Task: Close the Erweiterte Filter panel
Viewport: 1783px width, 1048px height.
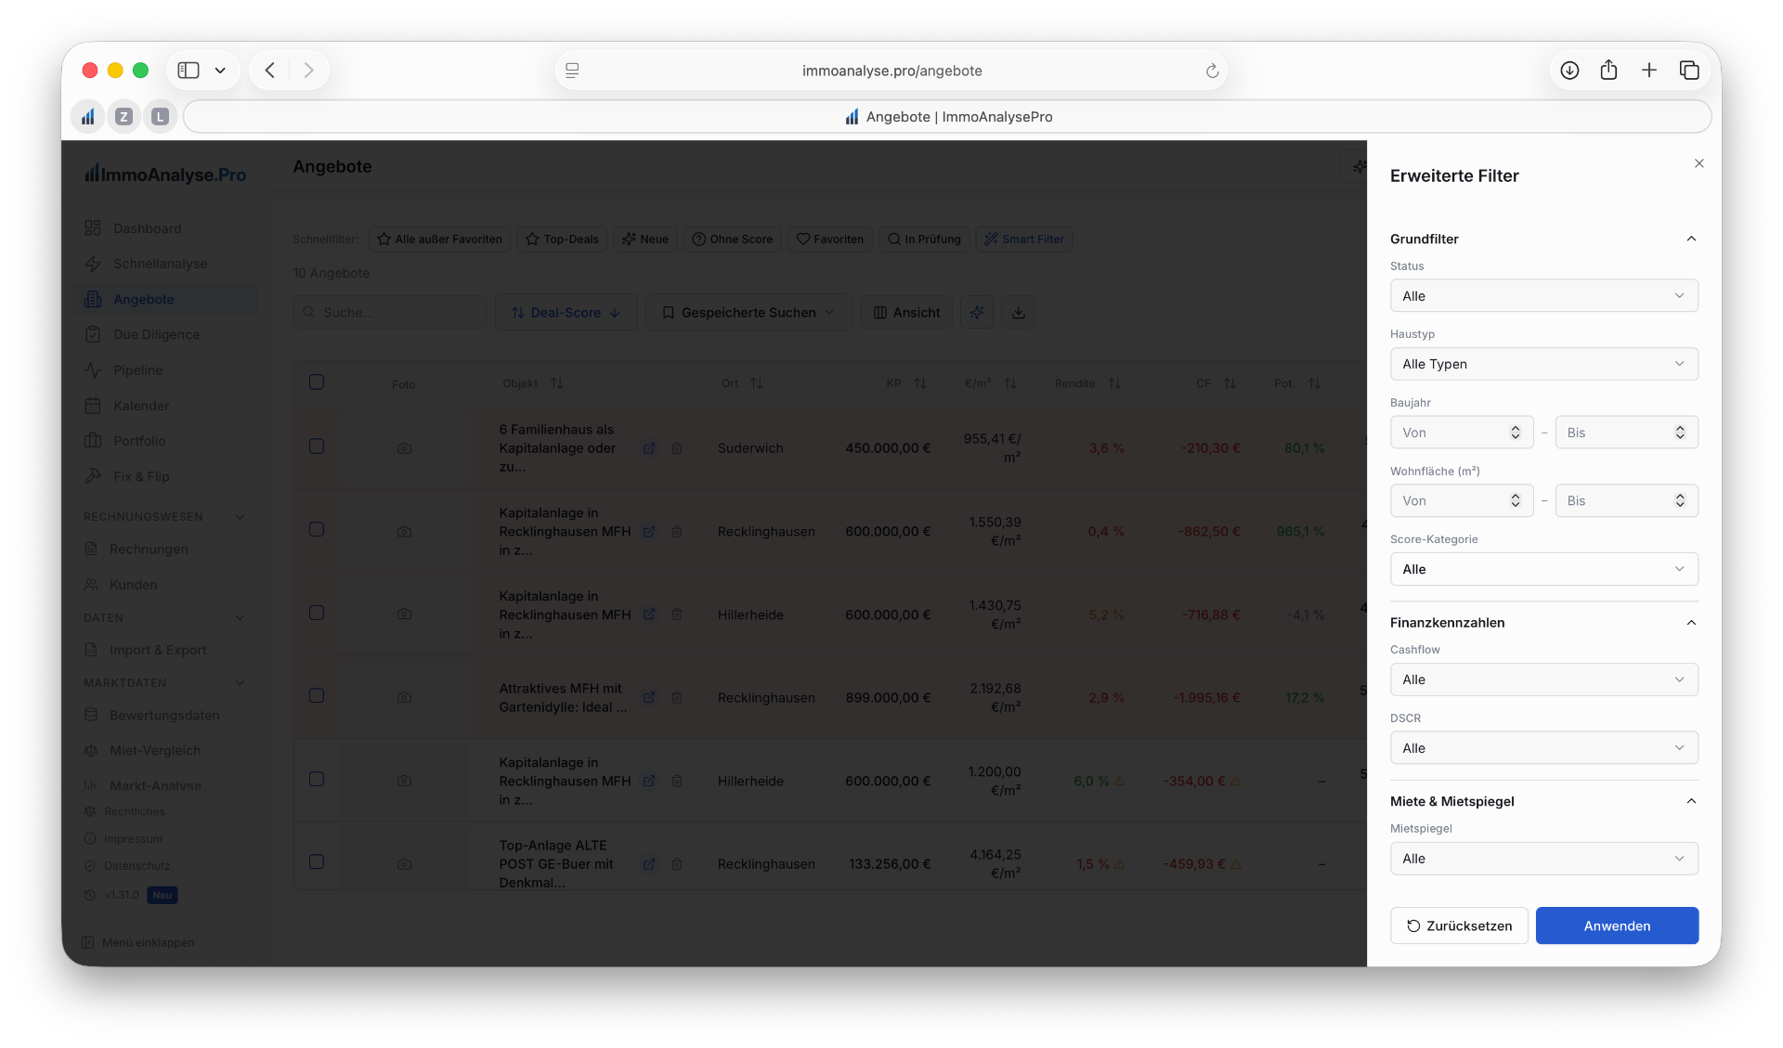Action: point(1698,163)
